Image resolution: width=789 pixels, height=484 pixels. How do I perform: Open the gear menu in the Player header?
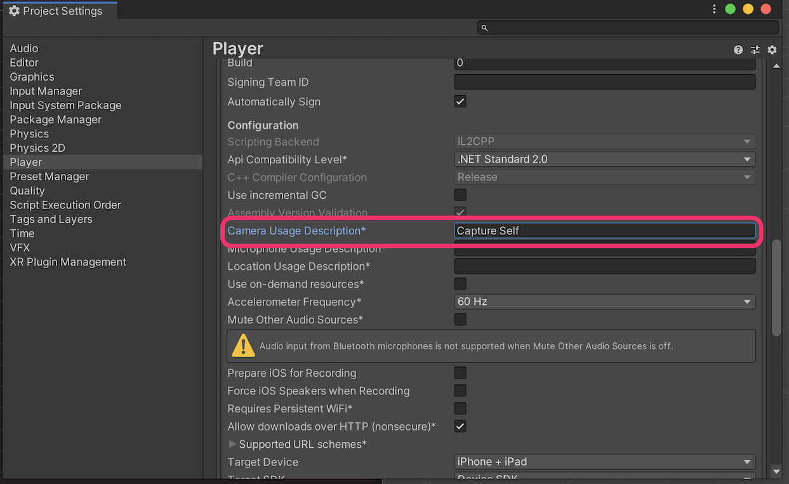pos(772,49)
